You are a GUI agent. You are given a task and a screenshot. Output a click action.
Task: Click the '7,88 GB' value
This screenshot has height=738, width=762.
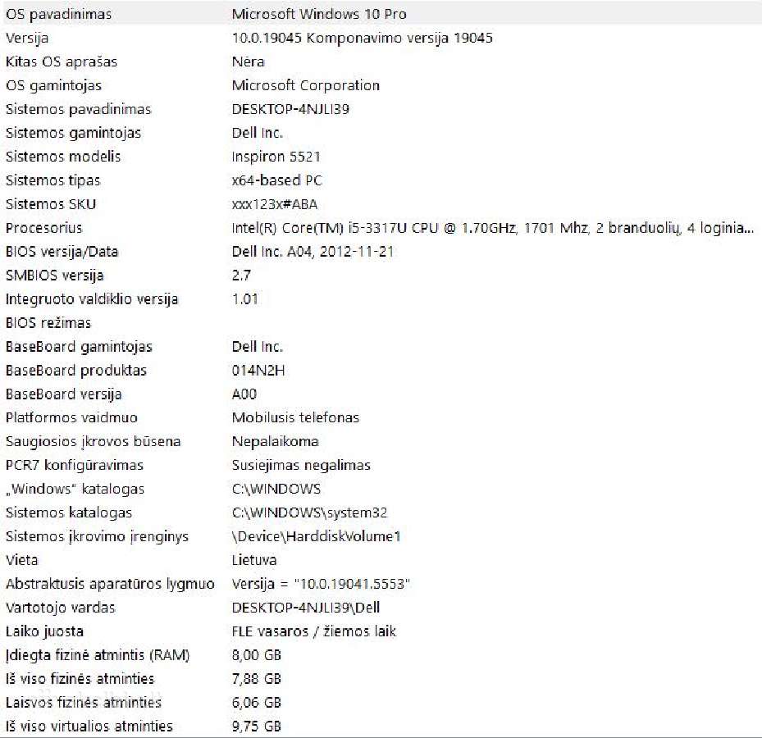tap(257, 679)
